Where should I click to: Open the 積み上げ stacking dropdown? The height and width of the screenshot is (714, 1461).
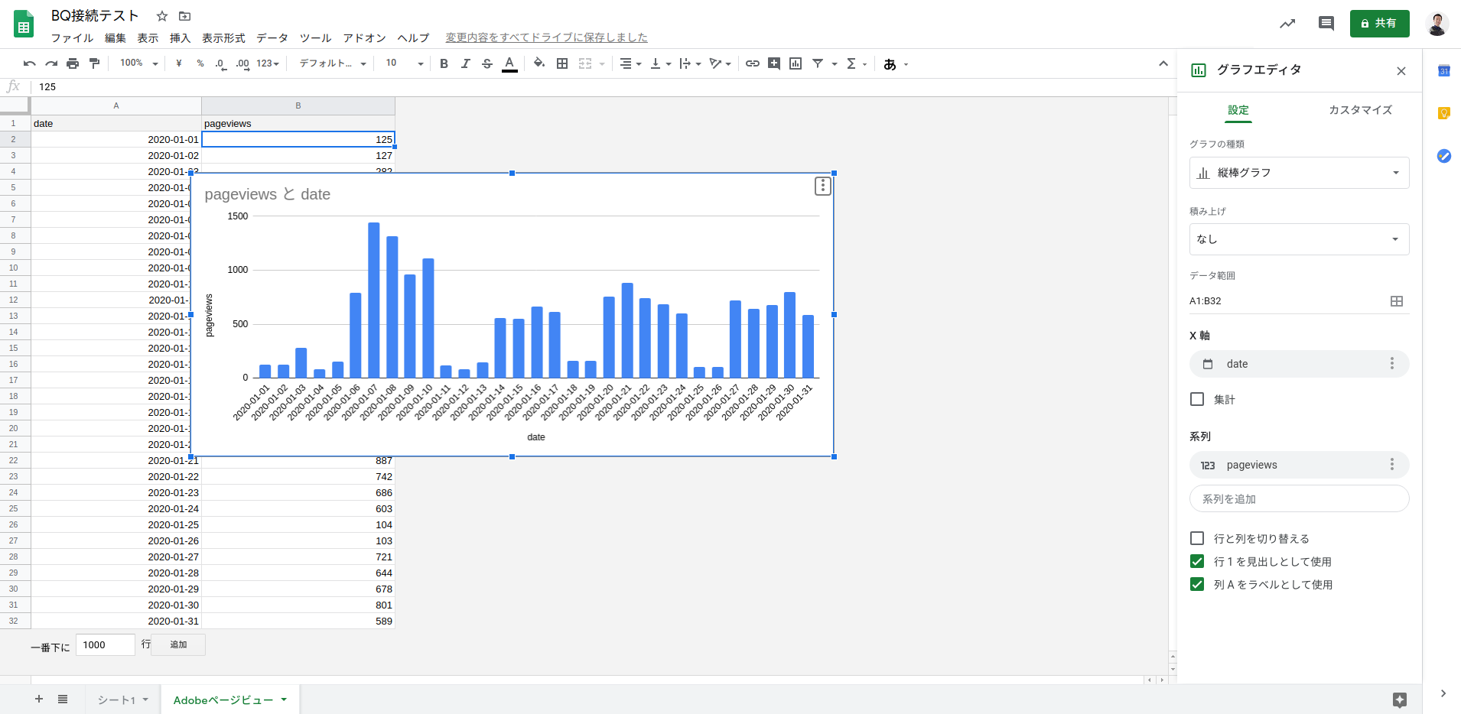1298,239
